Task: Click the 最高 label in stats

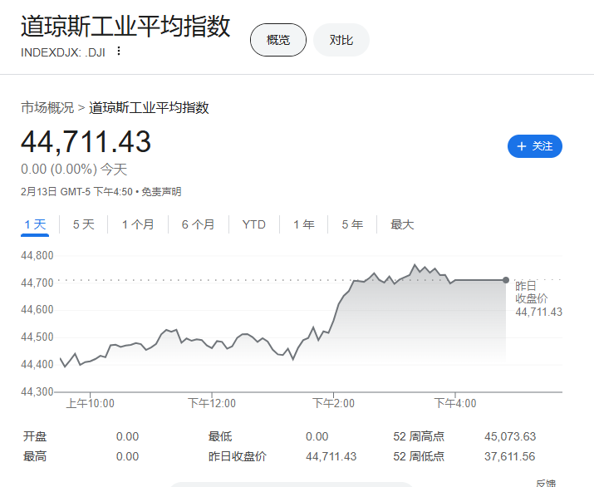Action: [35, 456]
